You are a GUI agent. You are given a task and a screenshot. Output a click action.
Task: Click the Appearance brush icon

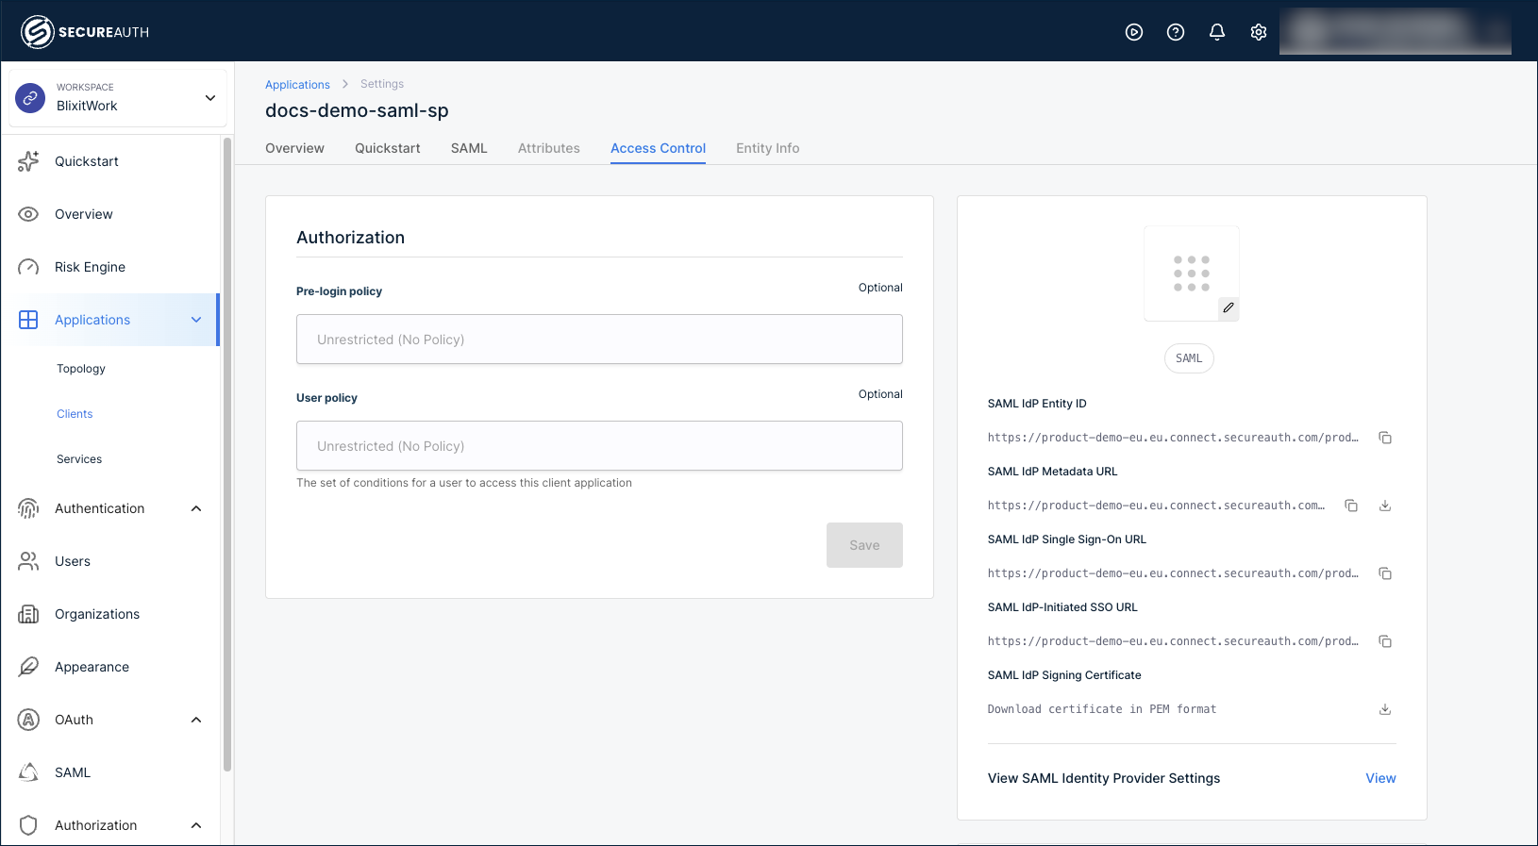click(28, 667)
